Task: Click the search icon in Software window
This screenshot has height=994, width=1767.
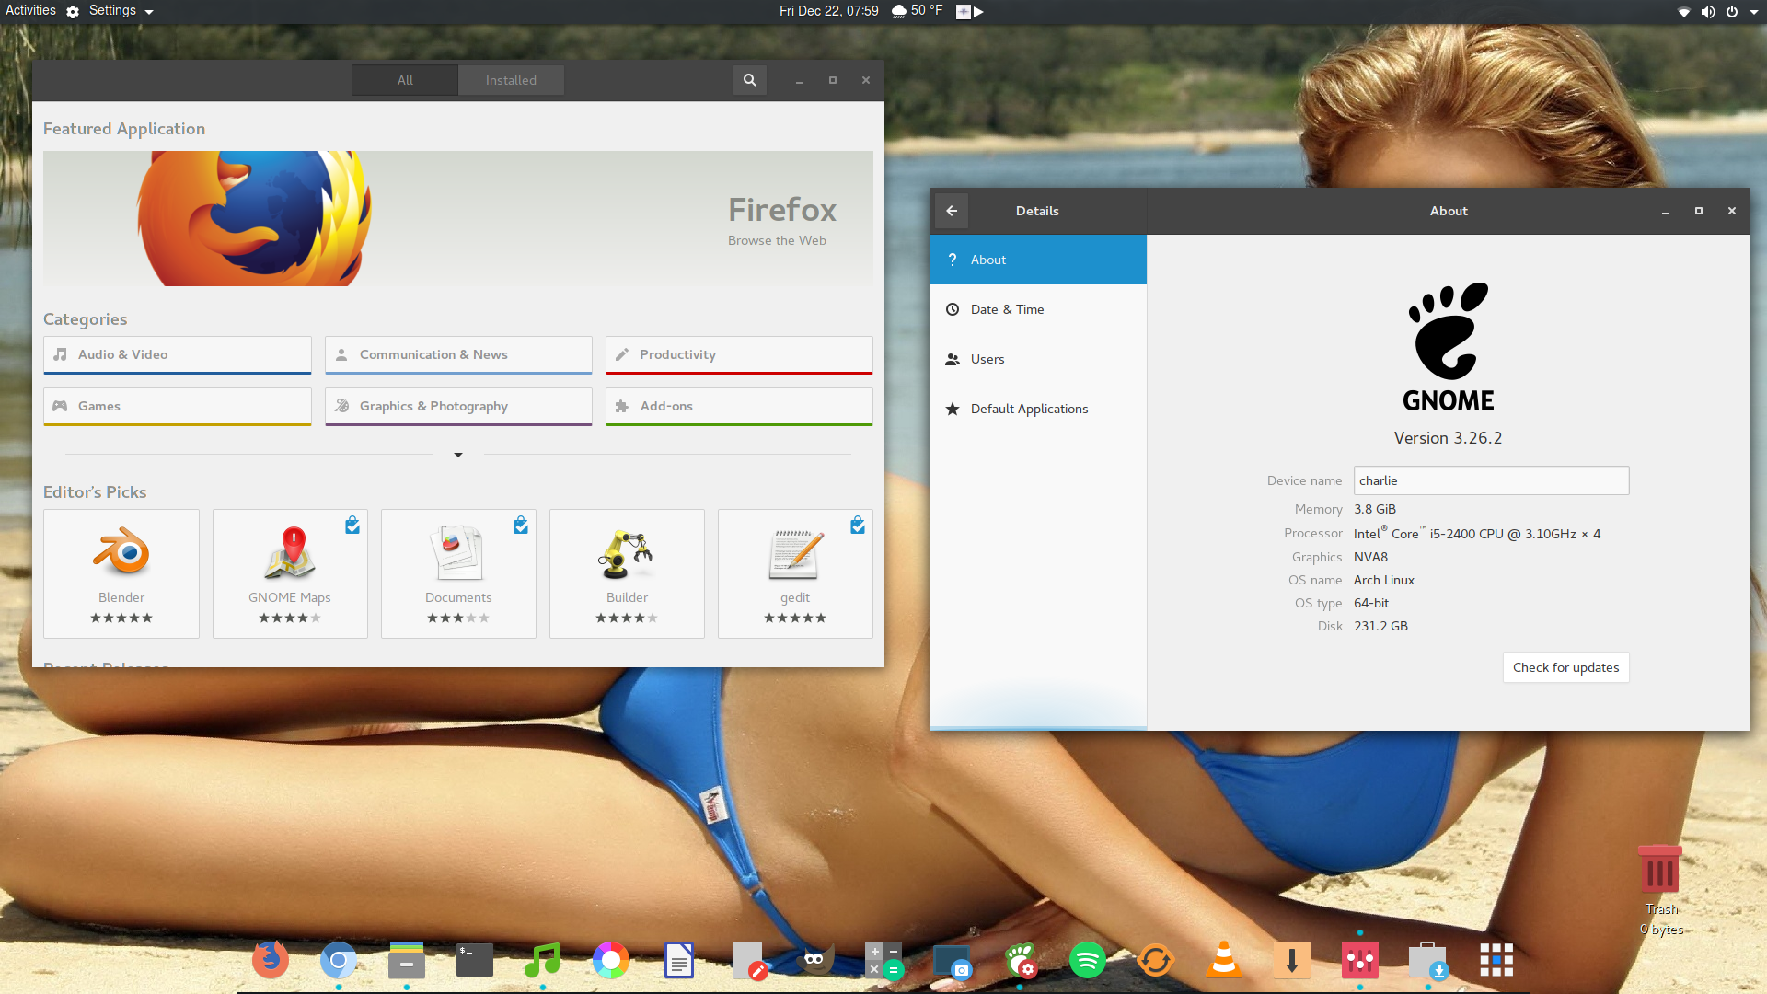Action: 750,80
